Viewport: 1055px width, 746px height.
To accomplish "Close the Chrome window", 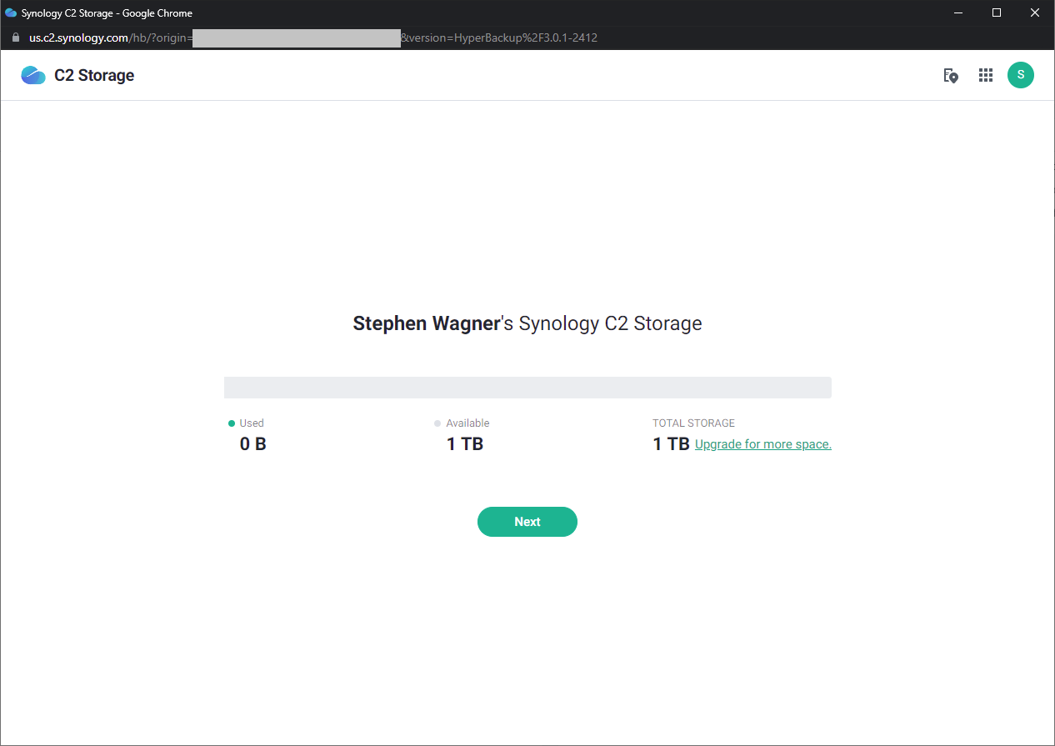I will click(x=1035, y=13).
